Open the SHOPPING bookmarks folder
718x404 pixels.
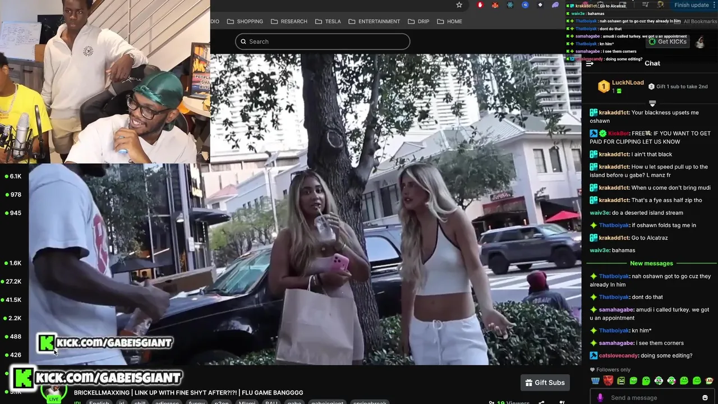(x=245, y=21)
